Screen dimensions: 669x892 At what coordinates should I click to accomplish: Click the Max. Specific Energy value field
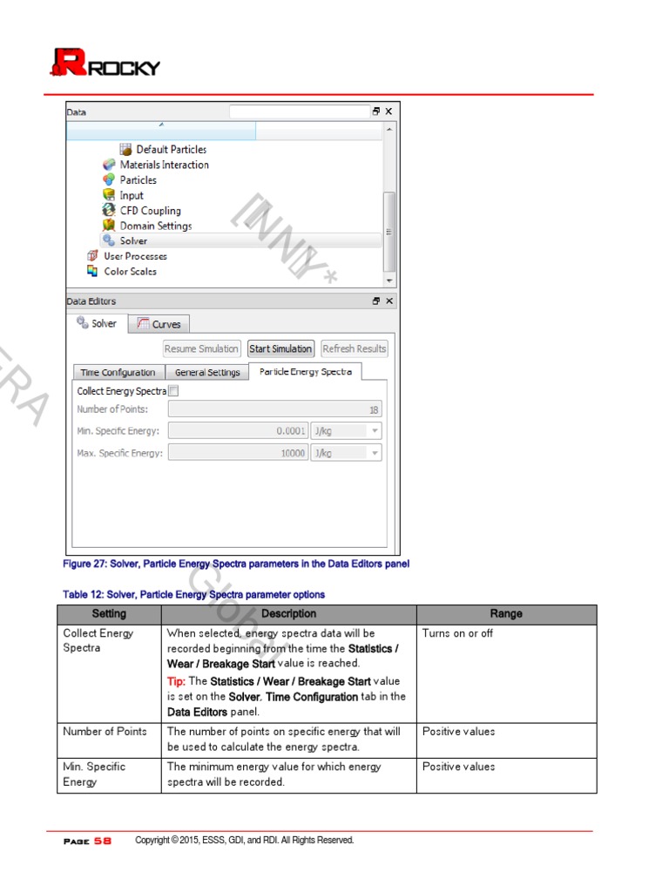pyautogui.click(x=239, y=453)
